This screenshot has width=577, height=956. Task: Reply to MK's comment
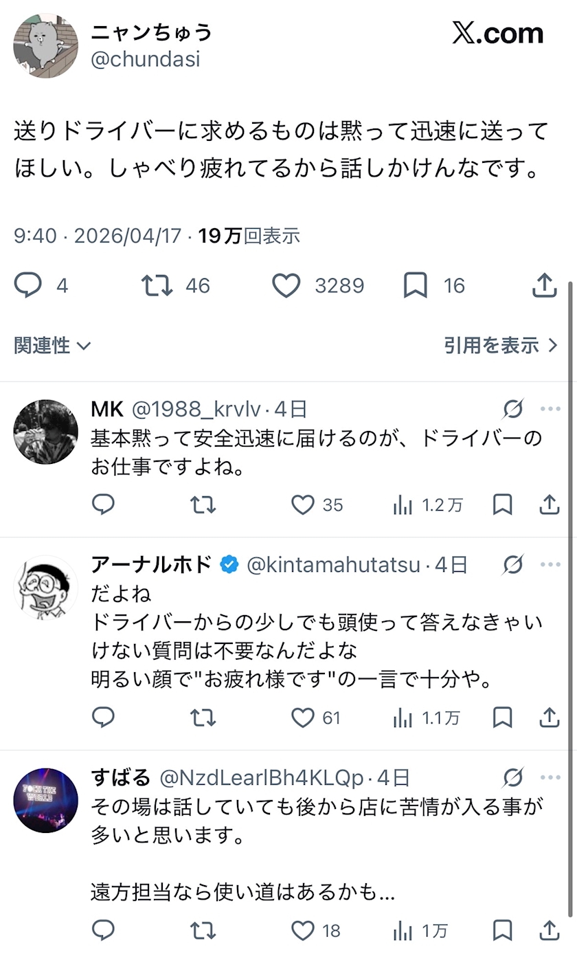point(103,505)
